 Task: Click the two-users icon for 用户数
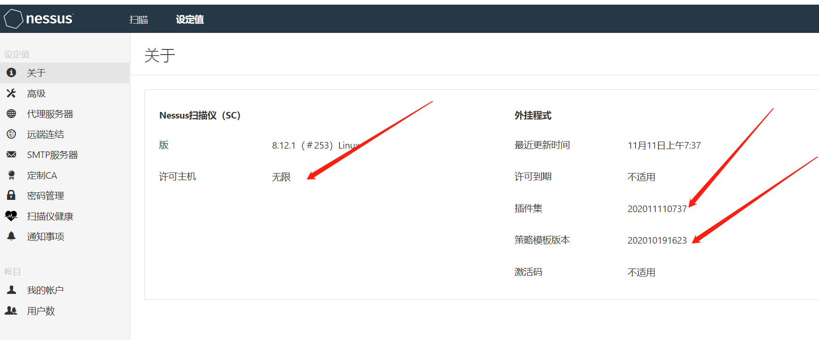[11, 310]
